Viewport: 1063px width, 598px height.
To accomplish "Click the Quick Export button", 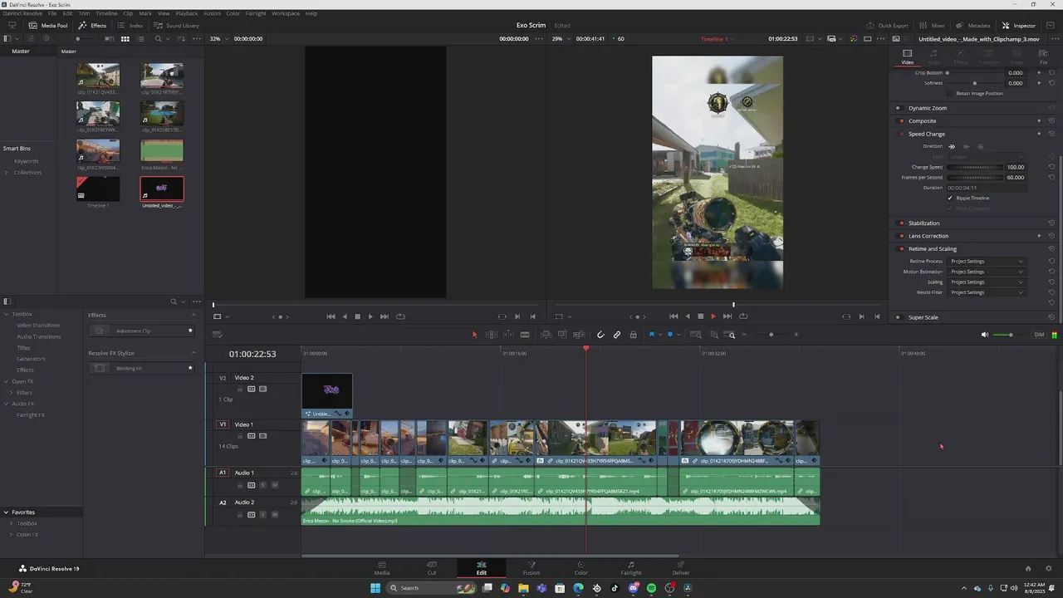I will coord(887,26).
